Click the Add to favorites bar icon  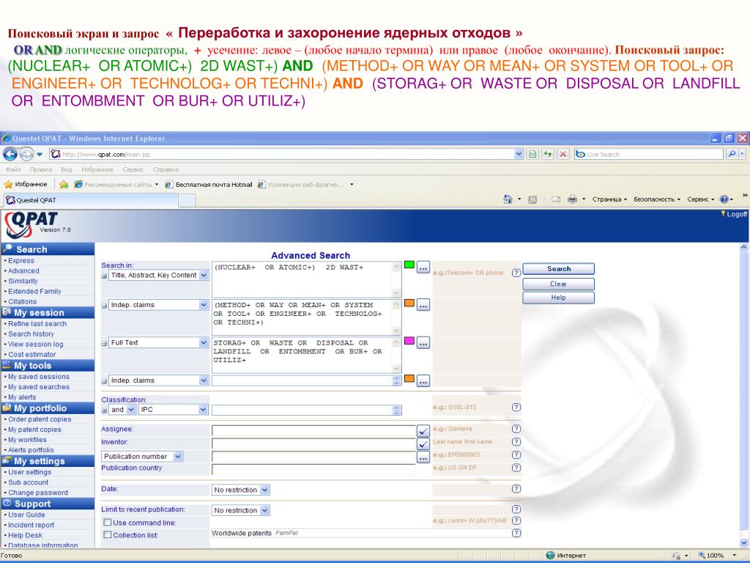tap(64, 184)
